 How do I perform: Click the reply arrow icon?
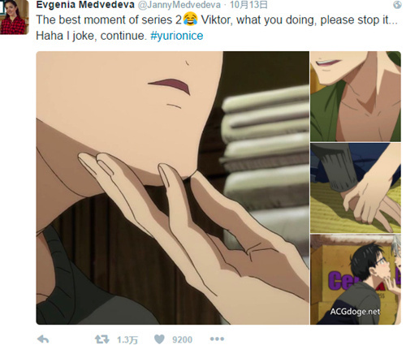coord(43,339)
